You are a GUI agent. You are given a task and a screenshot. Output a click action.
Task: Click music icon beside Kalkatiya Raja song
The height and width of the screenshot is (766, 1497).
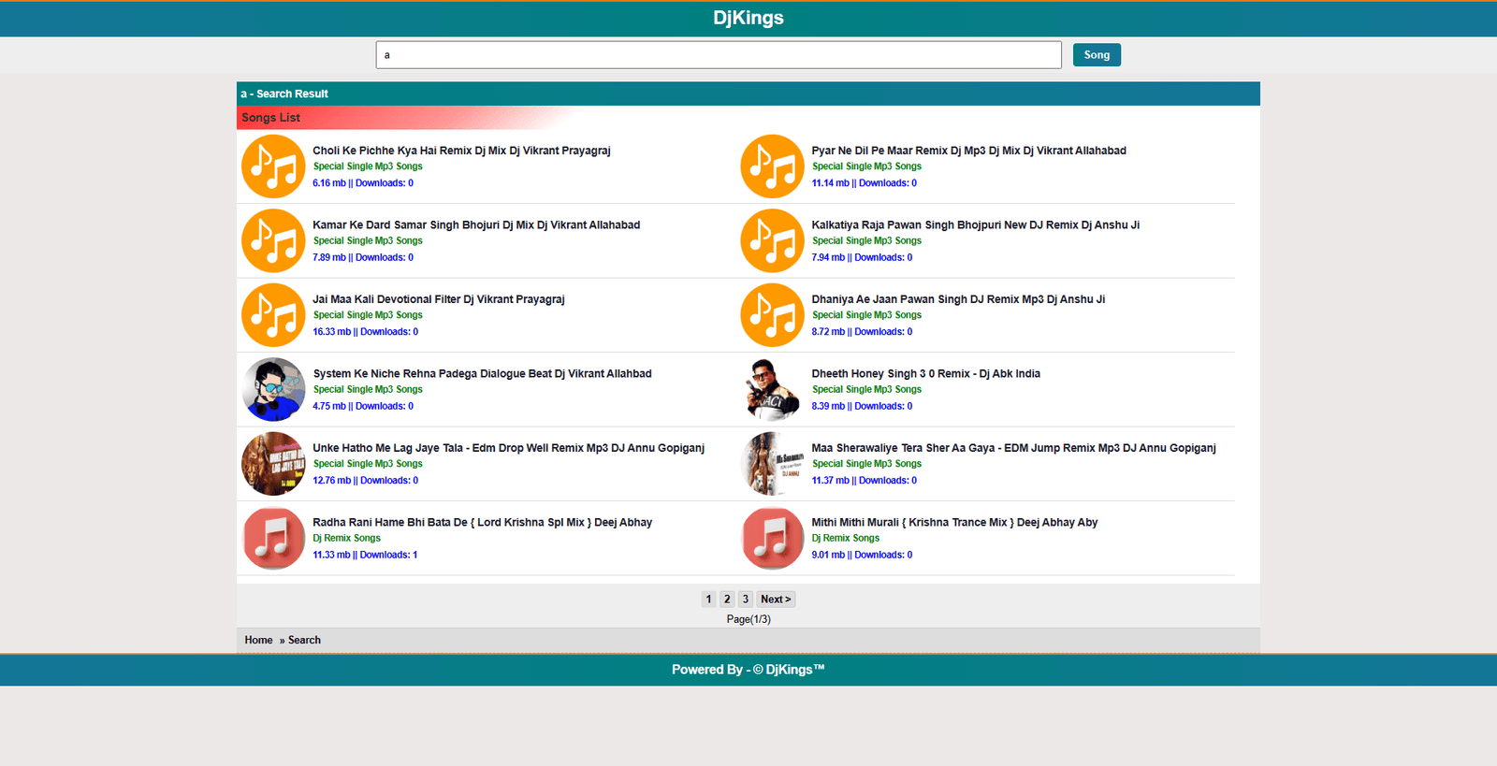pos(772,241)
